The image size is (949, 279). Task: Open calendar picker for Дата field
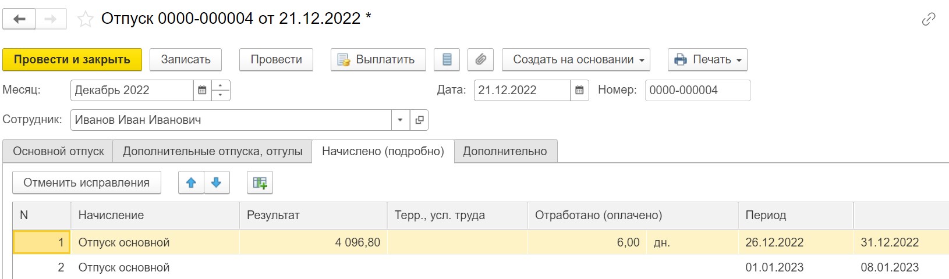click(x=579, y=90)
